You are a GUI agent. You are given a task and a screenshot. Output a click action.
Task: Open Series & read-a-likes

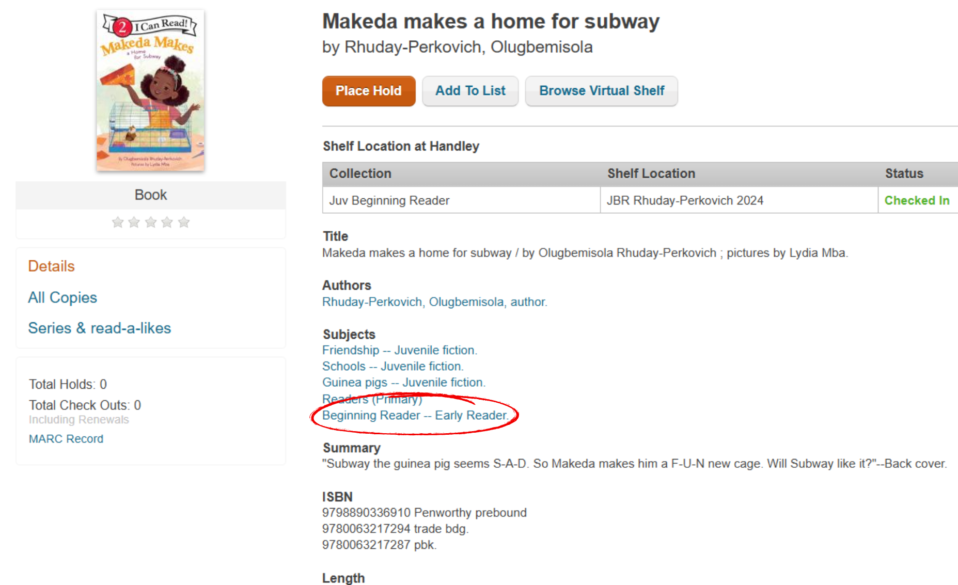pos(99,328)
